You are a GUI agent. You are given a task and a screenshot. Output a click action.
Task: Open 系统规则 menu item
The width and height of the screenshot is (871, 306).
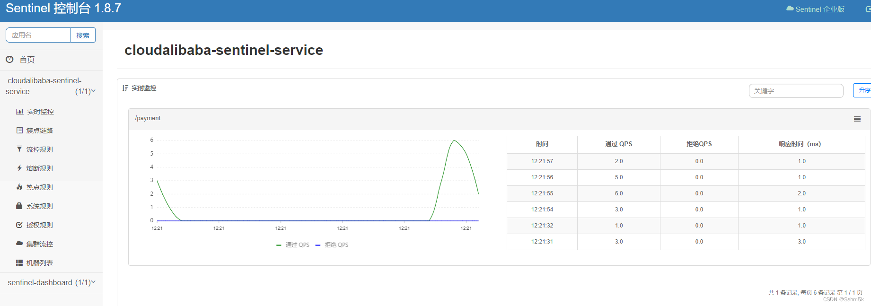point(40,206)
